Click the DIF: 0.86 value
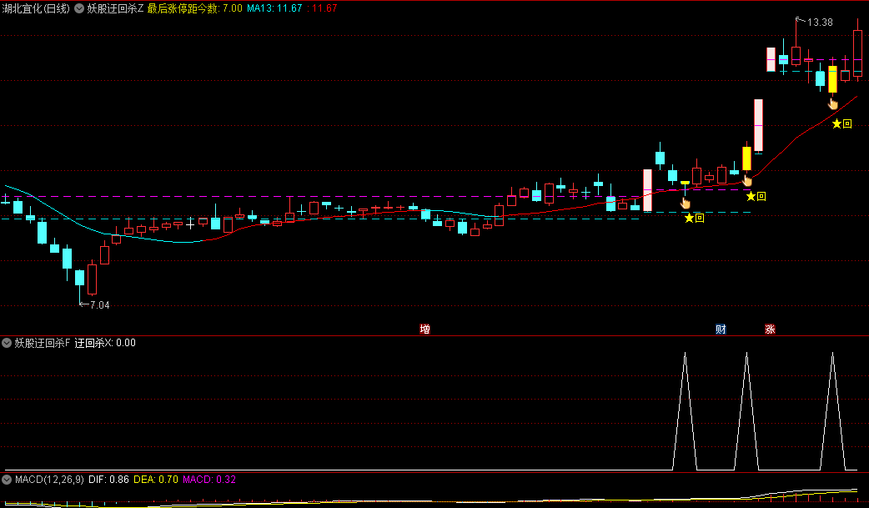Image resolution: width=869 pixels, height=508 pixels. 108,479
